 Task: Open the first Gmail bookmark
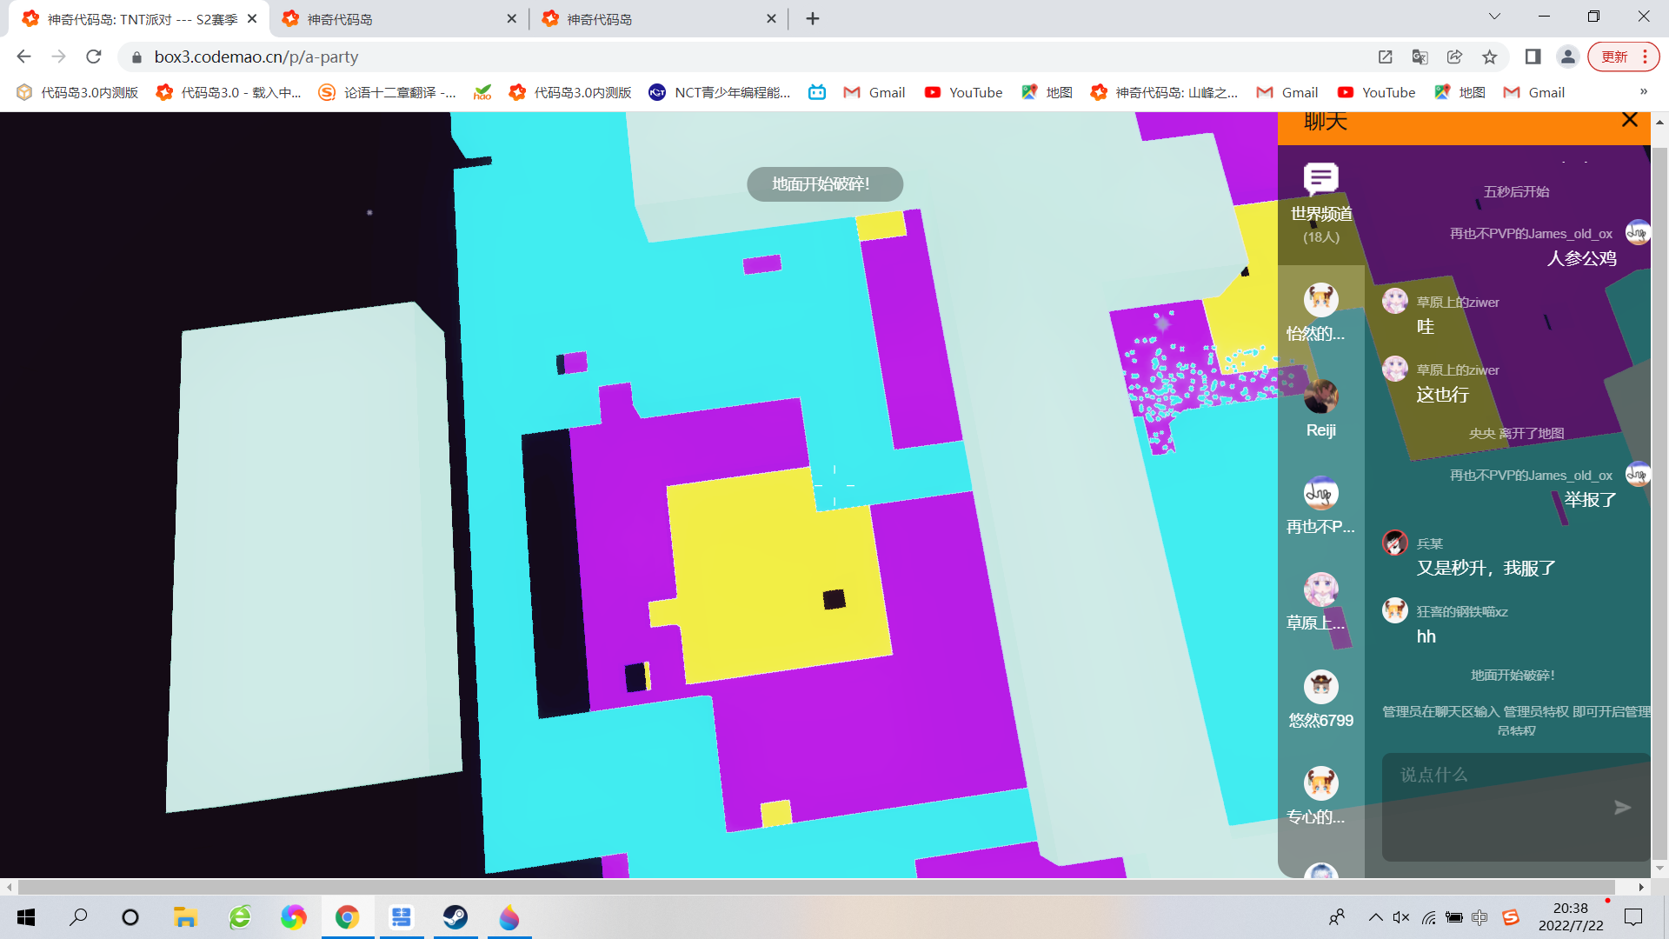click(874, 92)
